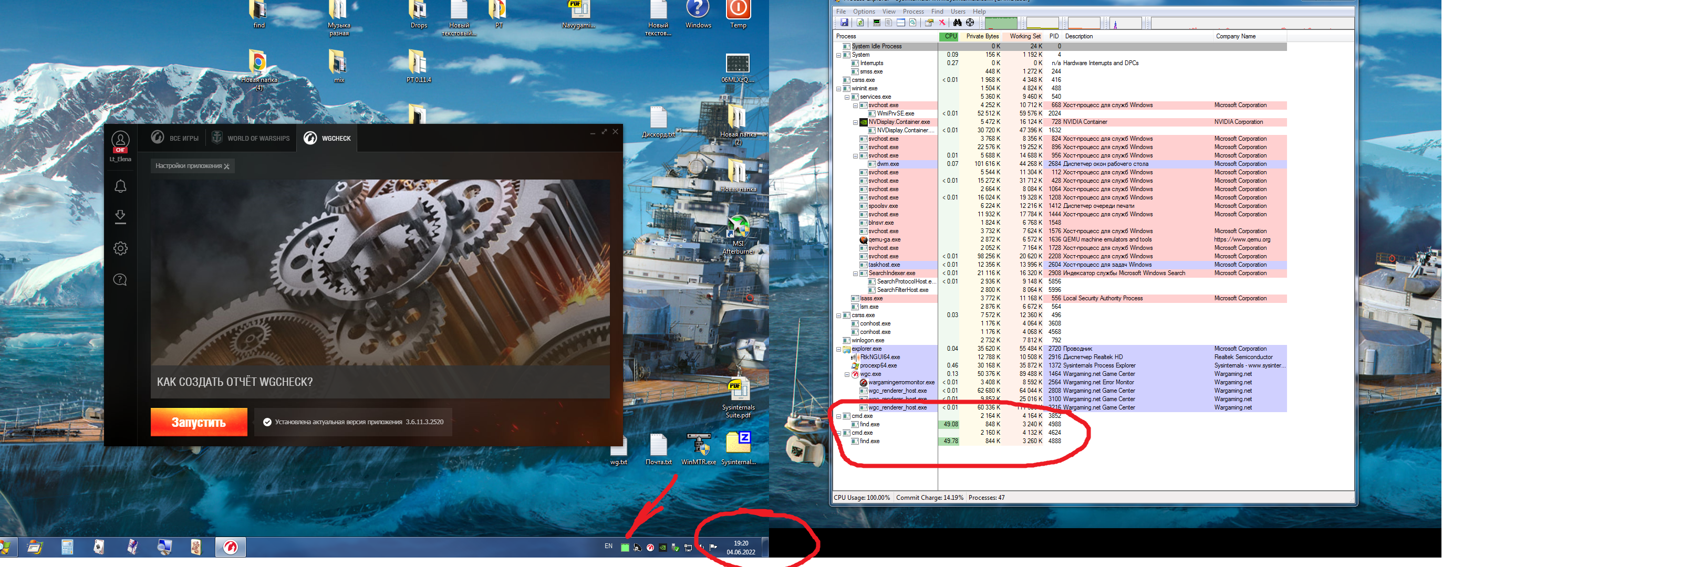Open downloads icon in Game Center sidebar
The height and width of the screenshot is (567, 1681).
tap(120, 217)
